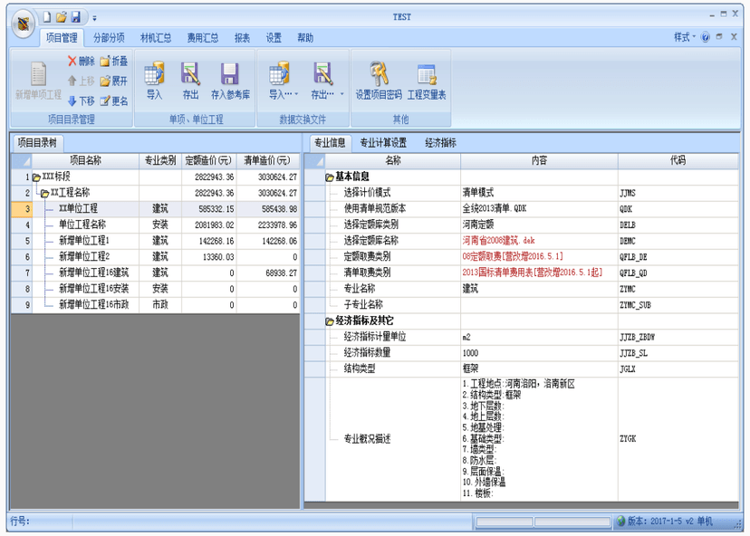Click the 存入参考库 floppy disk icon
The height and width of the screenshot is (536, 750).
(x=229, y=74)
